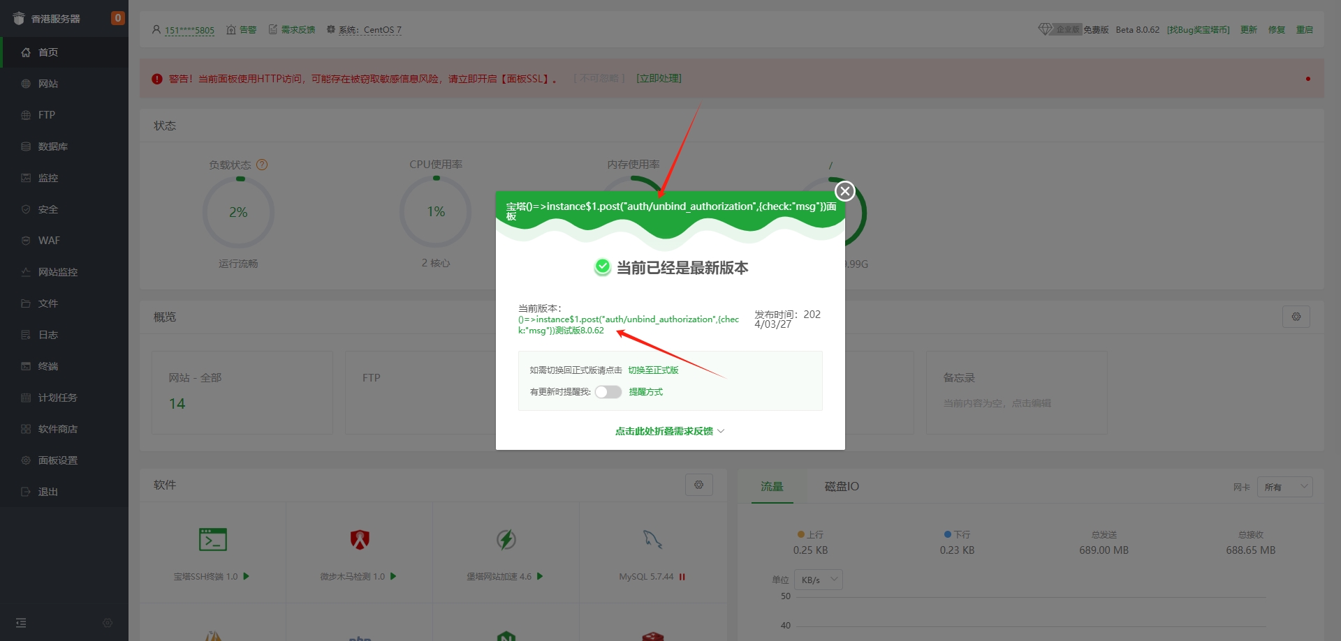The width and height of the screenshot is (1341, 641).
Task: Open the 网卡 所有 dropdown
Action: pyautogui.click(x=1284, y=487)
